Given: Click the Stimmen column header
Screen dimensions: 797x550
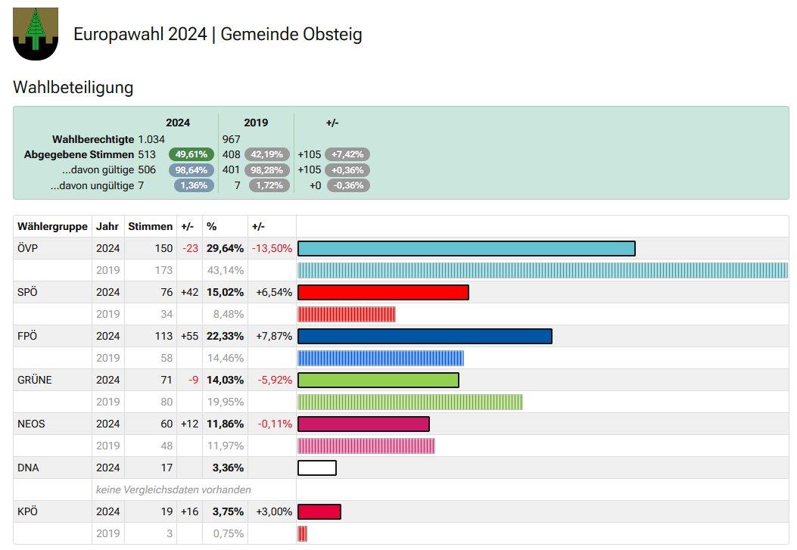Looking at the screenshot, I should point(150,226).
